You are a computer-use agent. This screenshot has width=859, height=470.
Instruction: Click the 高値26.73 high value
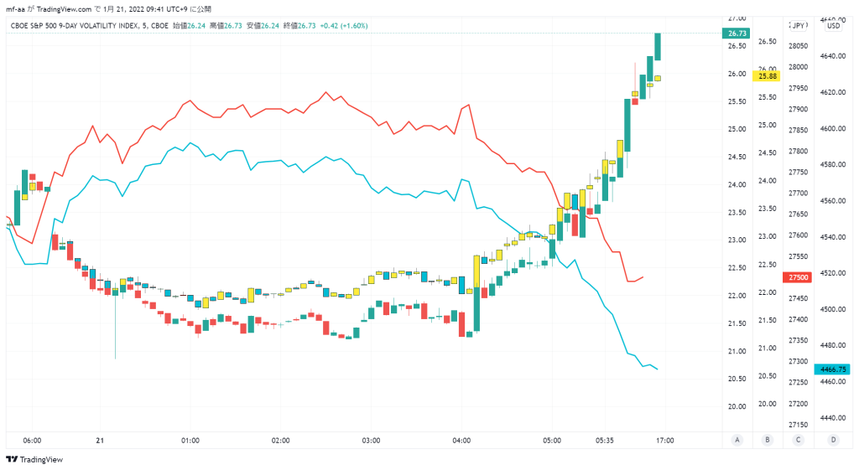[x=226, y=26]
